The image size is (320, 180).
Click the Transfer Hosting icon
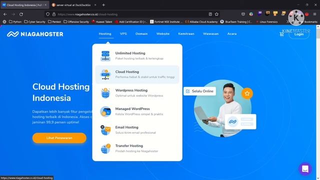[105, 148]
